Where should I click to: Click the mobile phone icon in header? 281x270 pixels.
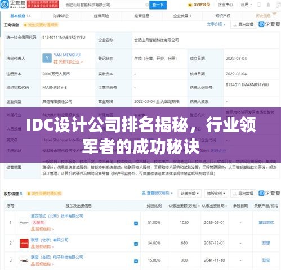tap(259, 4)
